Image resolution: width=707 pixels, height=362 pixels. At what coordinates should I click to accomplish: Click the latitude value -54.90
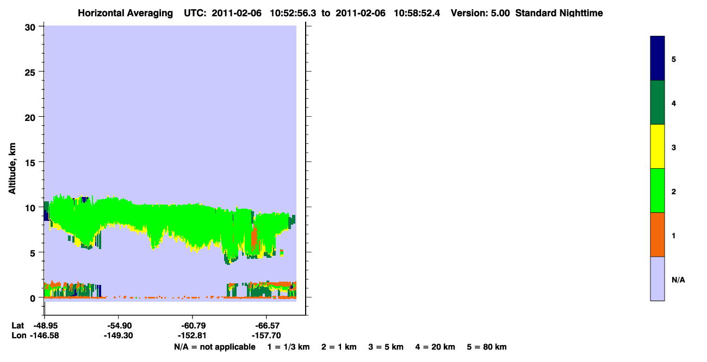click(119, 325)
